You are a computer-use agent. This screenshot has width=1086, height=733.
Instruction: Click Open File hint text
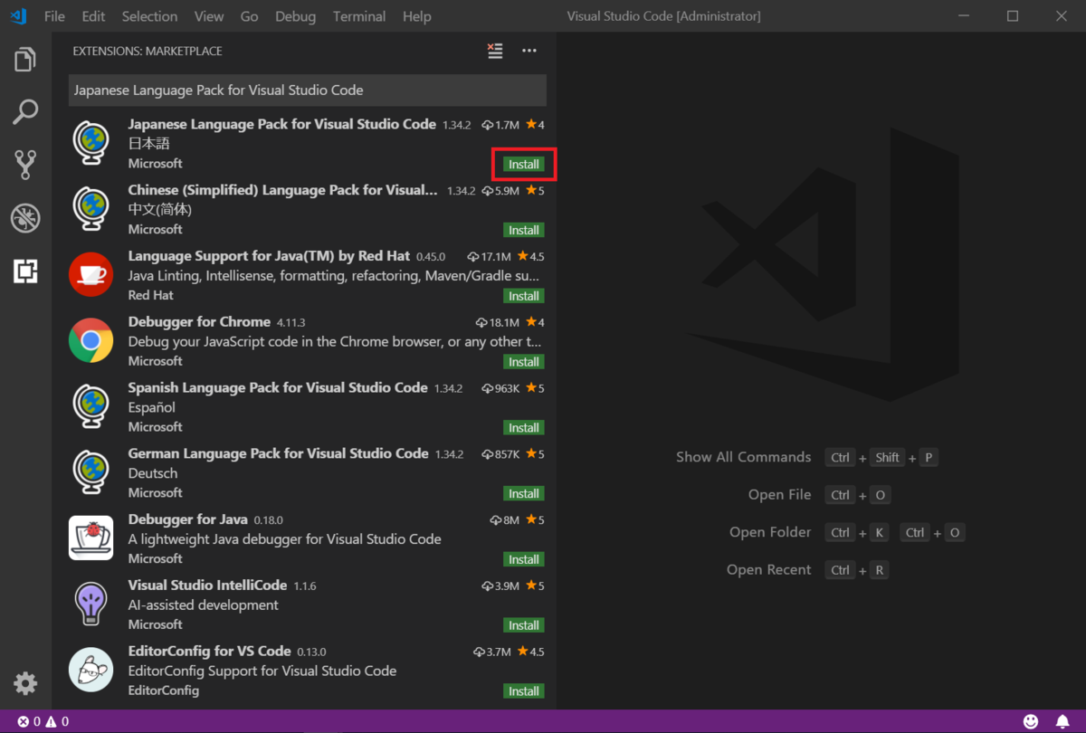pyautogui.click(x=780, y=495)
